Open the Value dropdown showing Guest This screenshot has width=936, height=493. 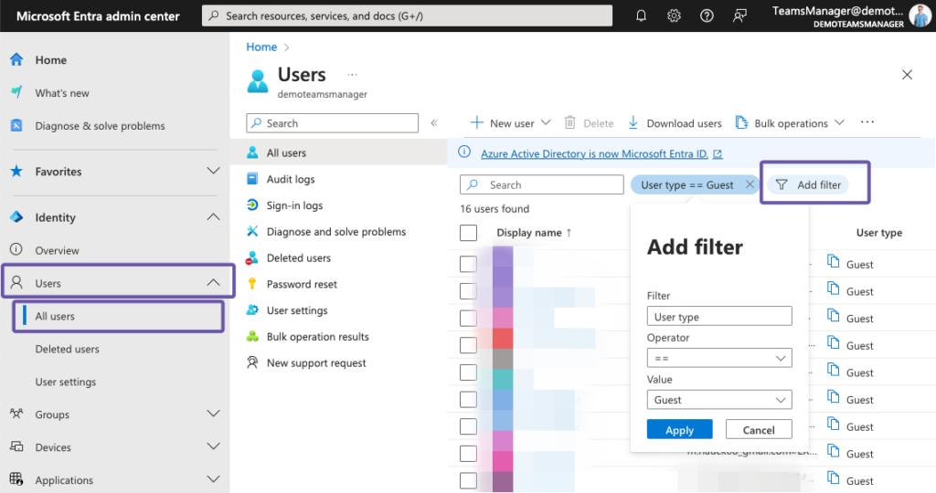pos(719,399)
